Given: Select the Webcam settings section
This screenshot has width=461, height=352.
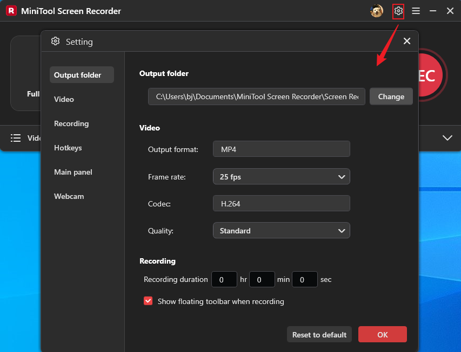Looking at the screenshot, I should 69,196.
